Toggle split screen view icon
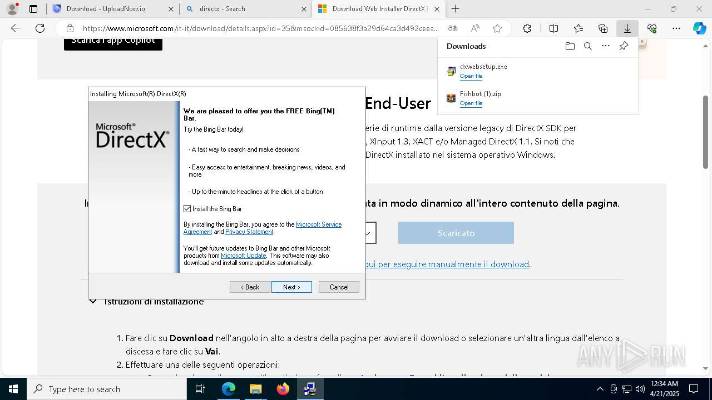The image size is (712, 400). pos(553,28)
